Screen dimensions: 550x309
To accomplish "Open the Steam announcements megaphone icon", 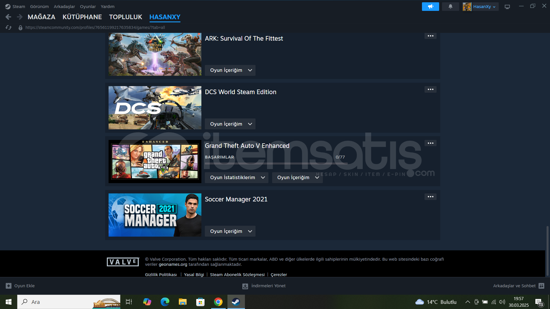I will [430, 7].
